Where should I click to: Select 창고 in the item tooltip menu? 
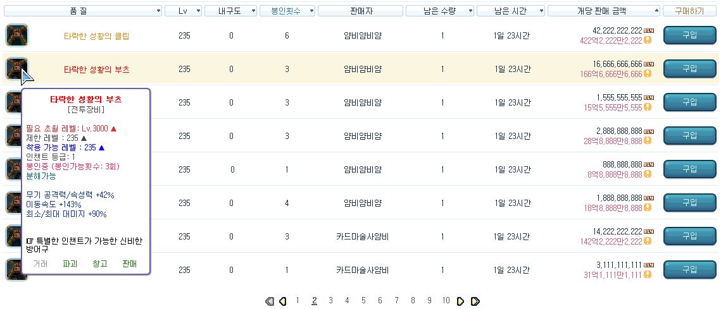pyautogui.click(x=99, y=264)
